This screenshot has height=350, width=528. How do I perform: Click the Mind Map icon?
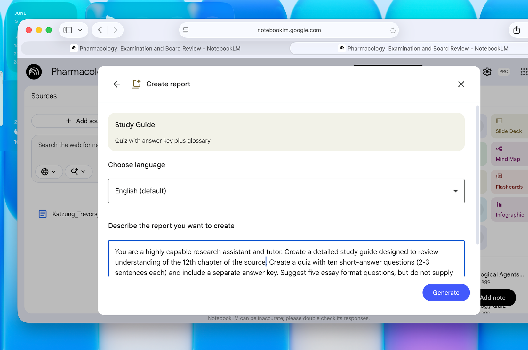499,149
